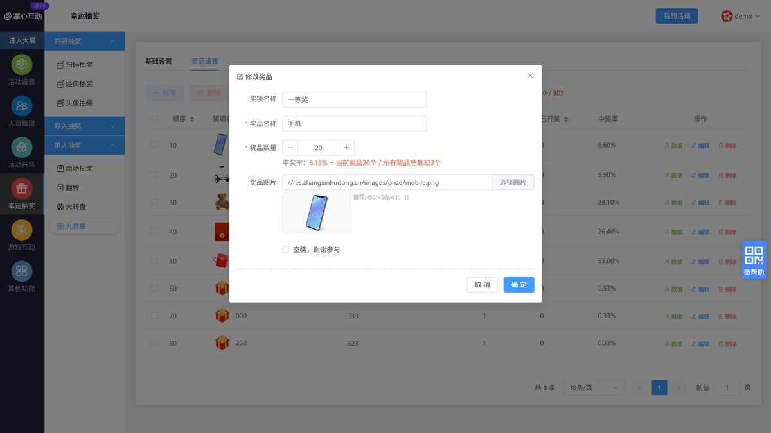Click the gift image in row 000
This screenshot has height=433, width=771.
click(222, 316)
